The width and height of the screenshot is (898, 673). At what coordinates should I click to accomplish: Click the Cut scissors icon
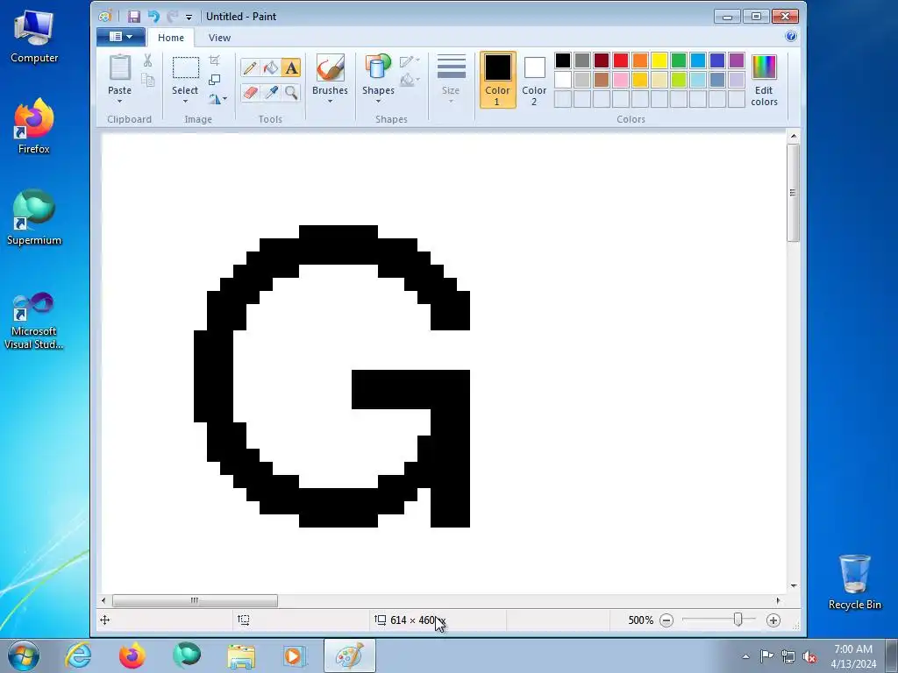coord(147,60)
